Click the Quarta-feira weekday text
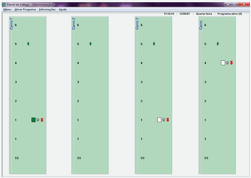The image size is (251, 178). click(204, 14)
